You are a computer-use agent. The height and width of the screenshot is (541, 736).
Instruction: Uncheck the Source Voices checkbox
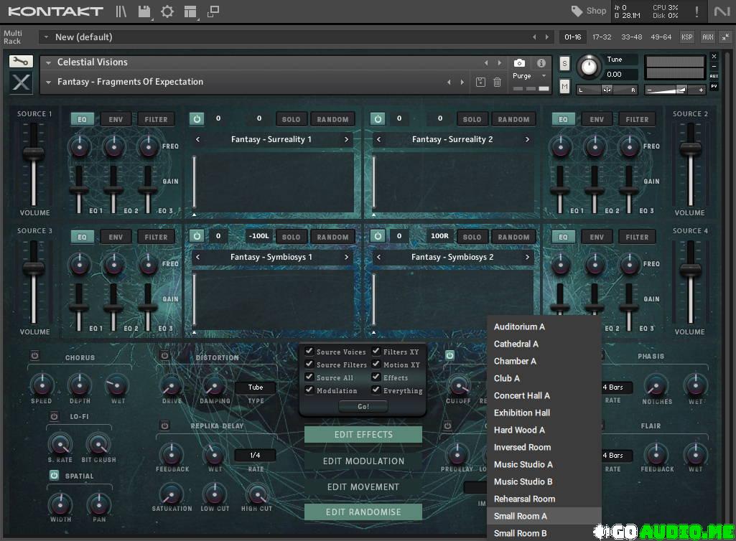pos(309,351)
